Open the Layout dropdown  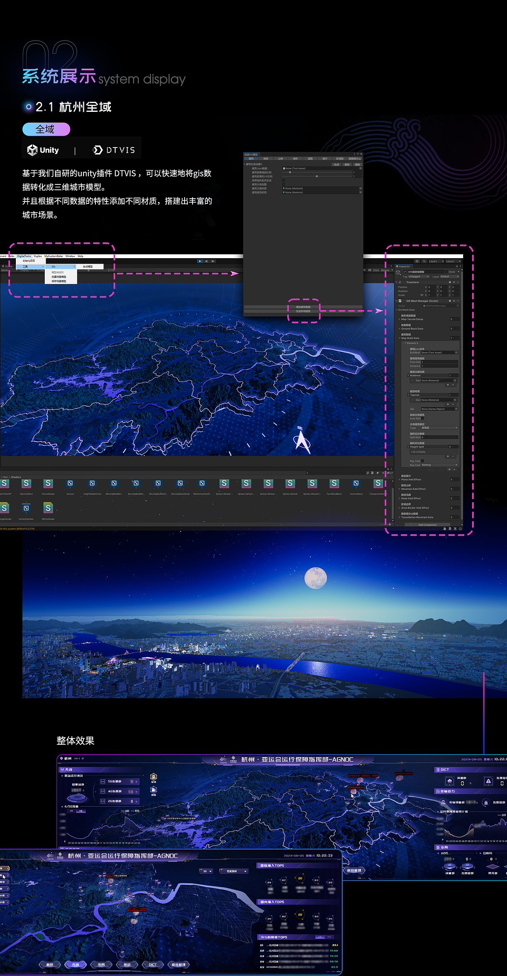453,261
